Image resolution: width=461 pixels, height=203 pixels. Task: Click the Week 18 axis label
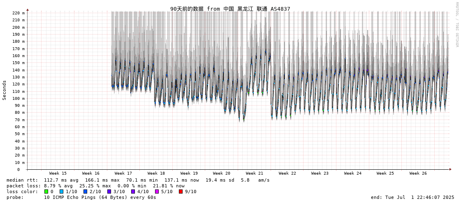[x=156, y=173]
